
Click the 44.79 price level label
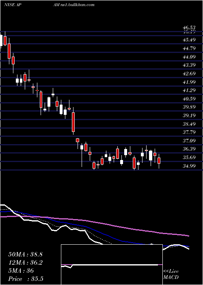189,48
